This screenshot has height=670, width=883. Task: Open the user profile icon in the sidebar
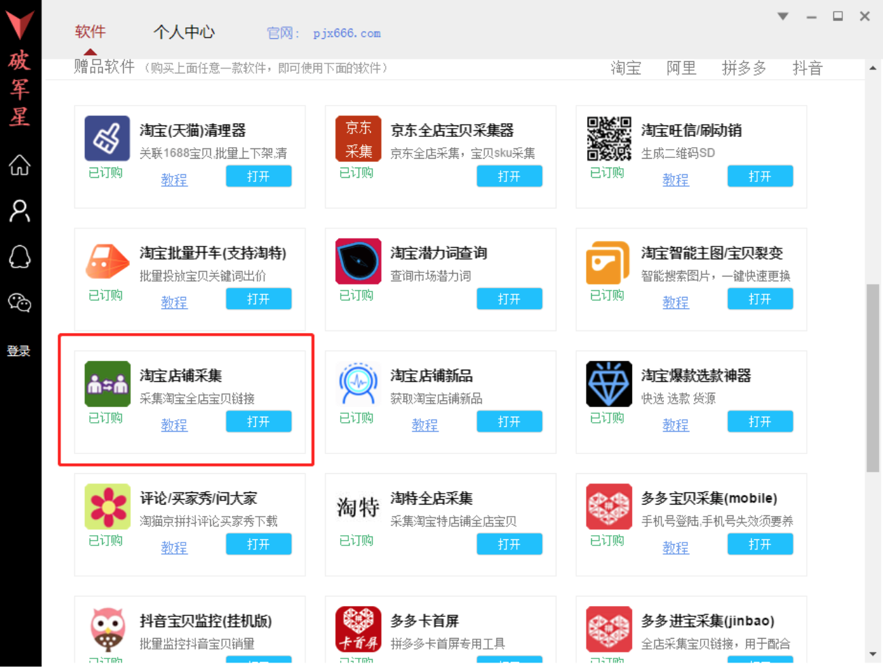(x=19, y=211)
